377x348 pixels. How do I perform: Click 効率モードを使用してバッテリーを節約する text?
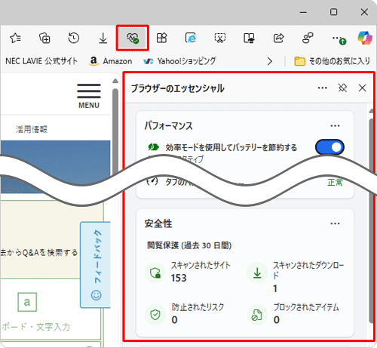pyautogui.click(x=231, y=147)
